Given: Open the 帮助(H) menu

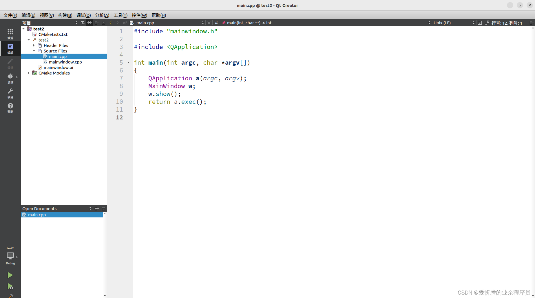Looking at the screenshot, I should coord(159,15).
